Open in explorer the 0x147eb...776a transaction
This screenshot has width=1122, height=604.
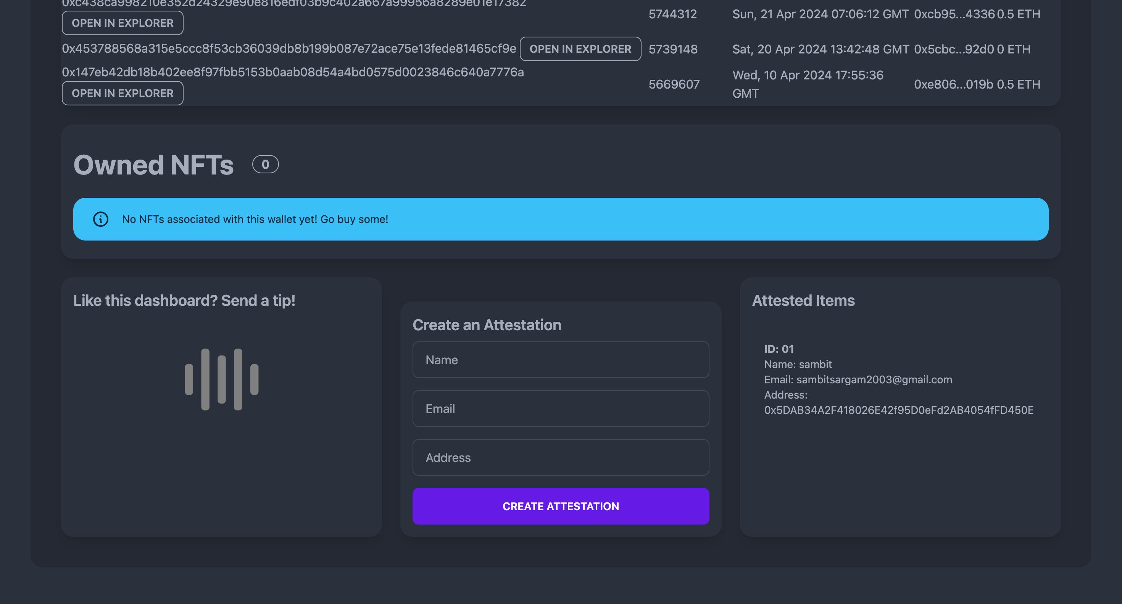click(x=123, y=93)
